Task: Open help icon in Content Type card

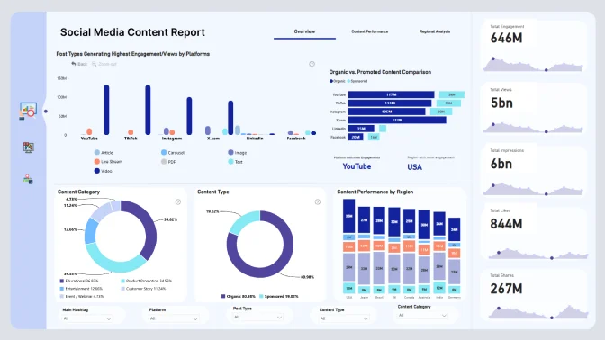Action: click(317, 201)
